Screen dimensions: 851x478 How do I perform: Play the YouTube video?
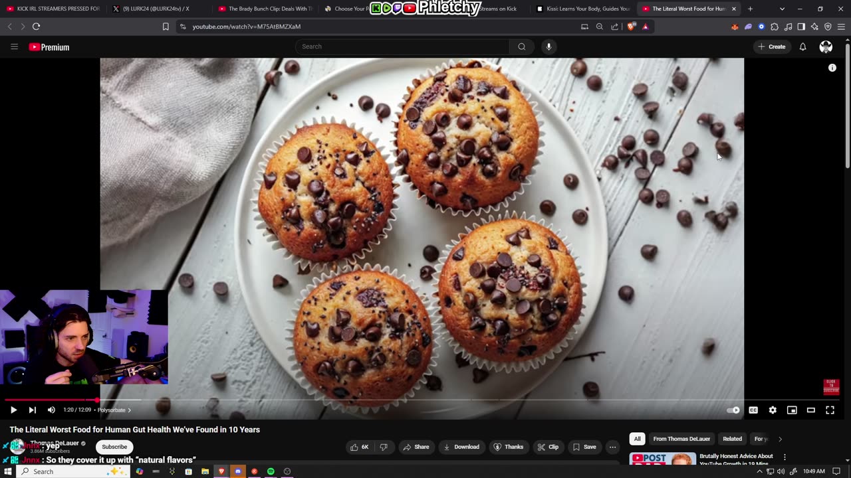click(x=13, y=410)
